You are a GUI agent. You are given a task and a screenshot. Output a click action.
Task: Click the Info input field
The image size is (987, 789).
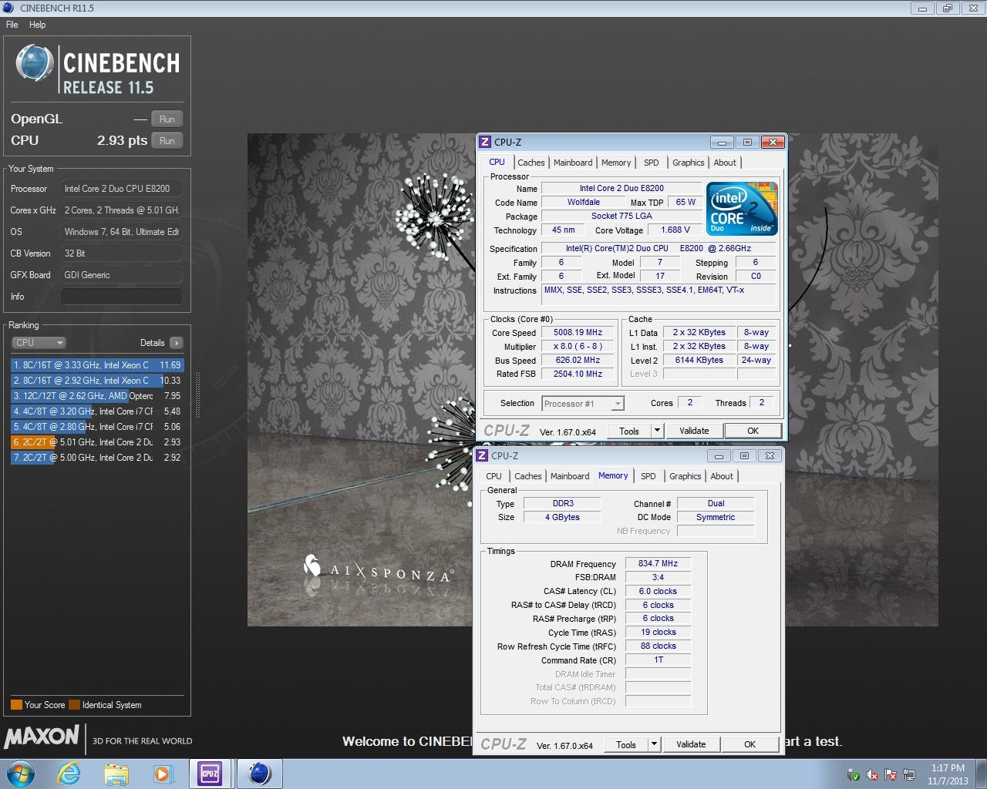pos(122,297)
